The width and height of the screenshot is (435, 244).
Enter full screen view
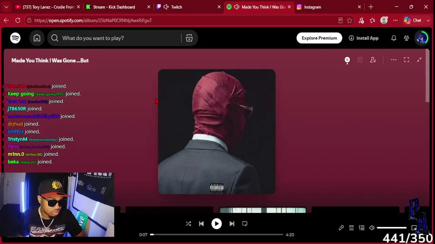(406, 60)
